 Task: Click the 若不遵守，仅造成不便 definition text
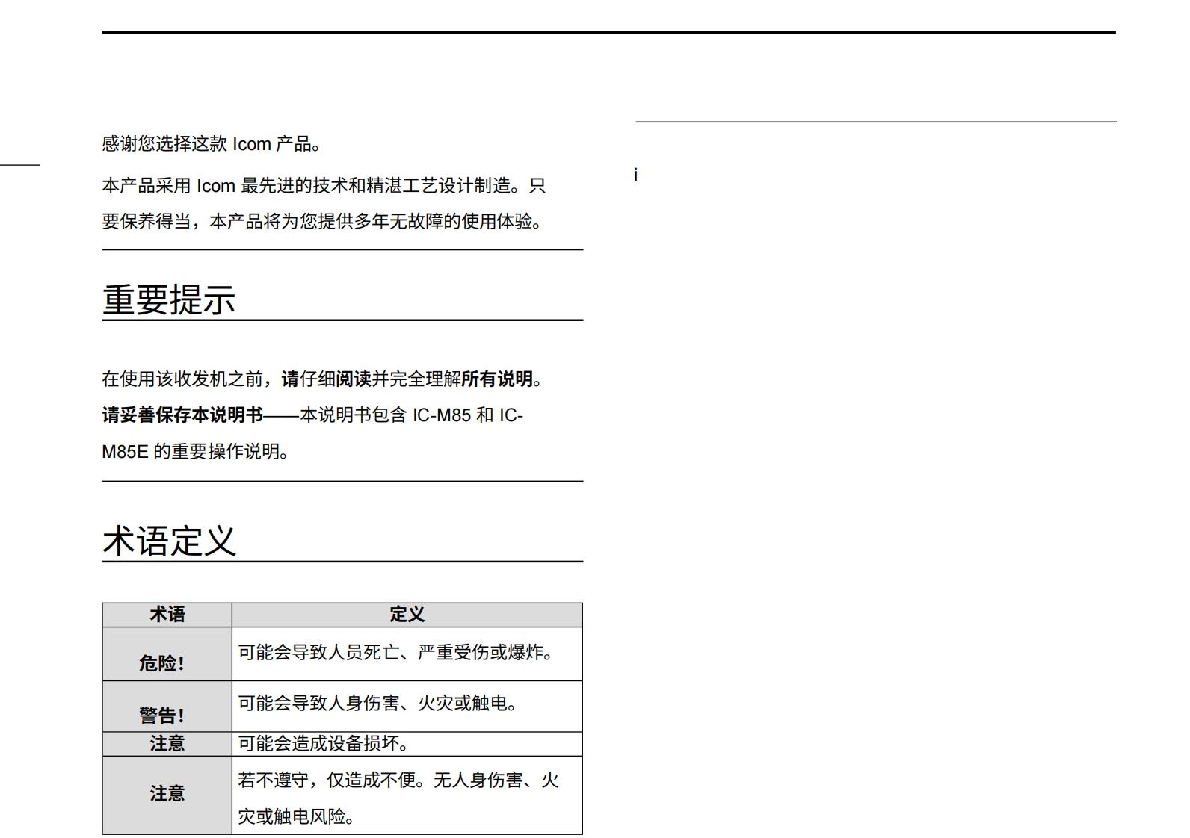398,781
